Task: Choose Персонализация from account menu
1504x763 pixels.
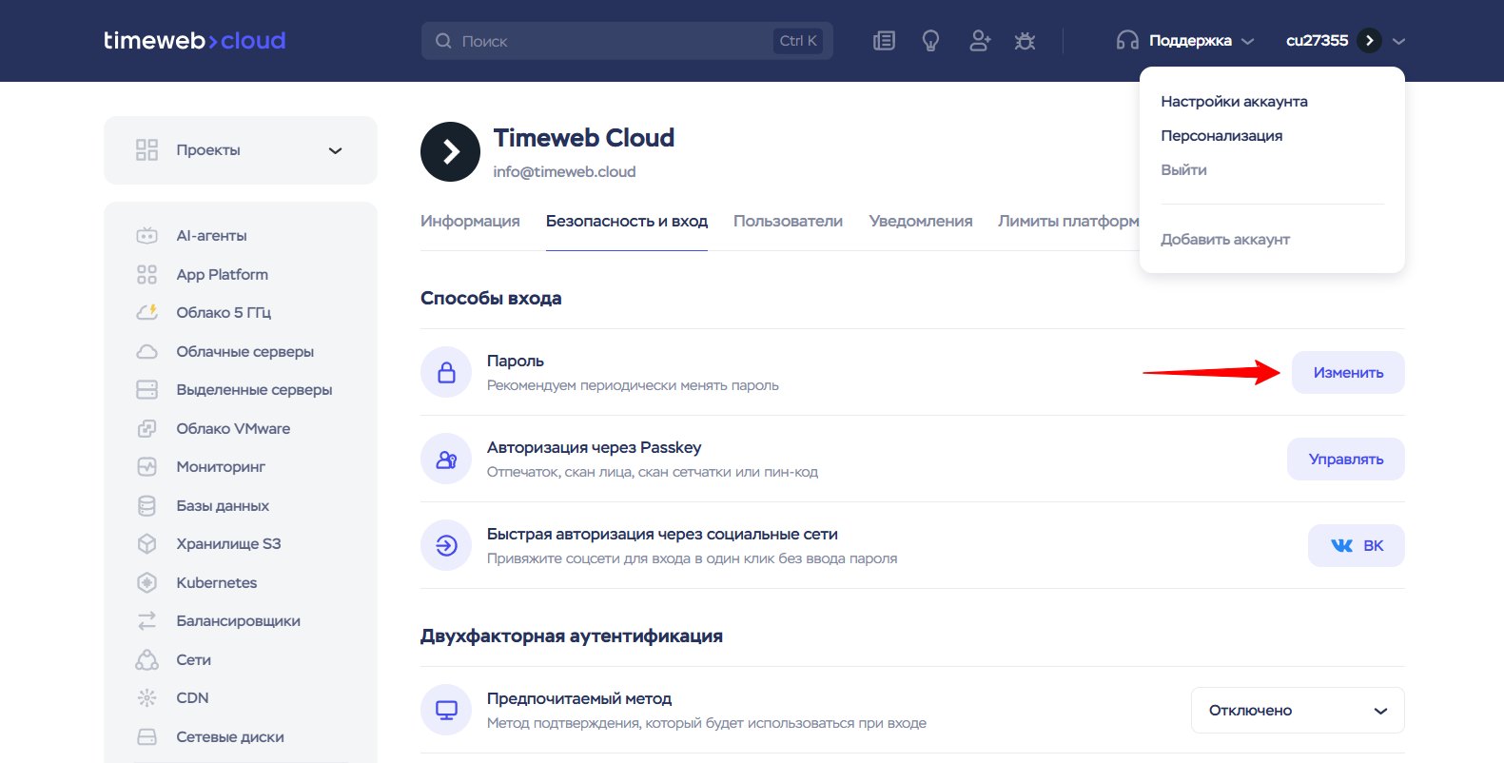Action: [1221, 136]
